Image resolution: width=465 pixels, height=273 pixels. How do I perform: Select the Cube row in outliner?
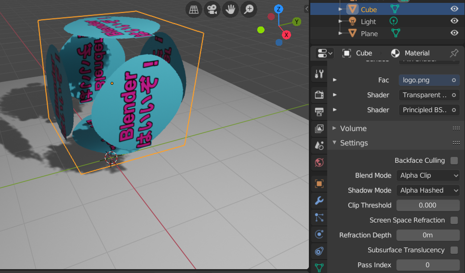coord(387,9)
